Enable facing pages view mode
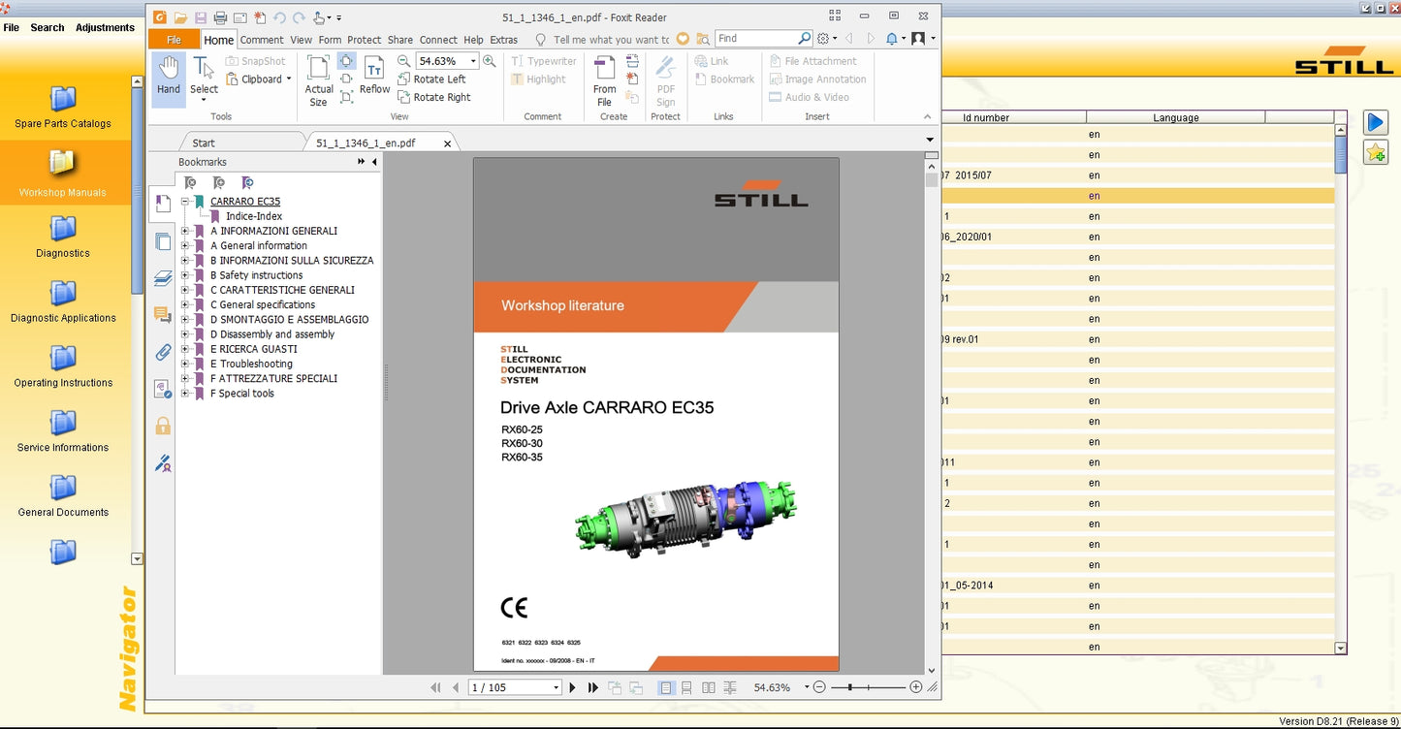 coord(709,687)
